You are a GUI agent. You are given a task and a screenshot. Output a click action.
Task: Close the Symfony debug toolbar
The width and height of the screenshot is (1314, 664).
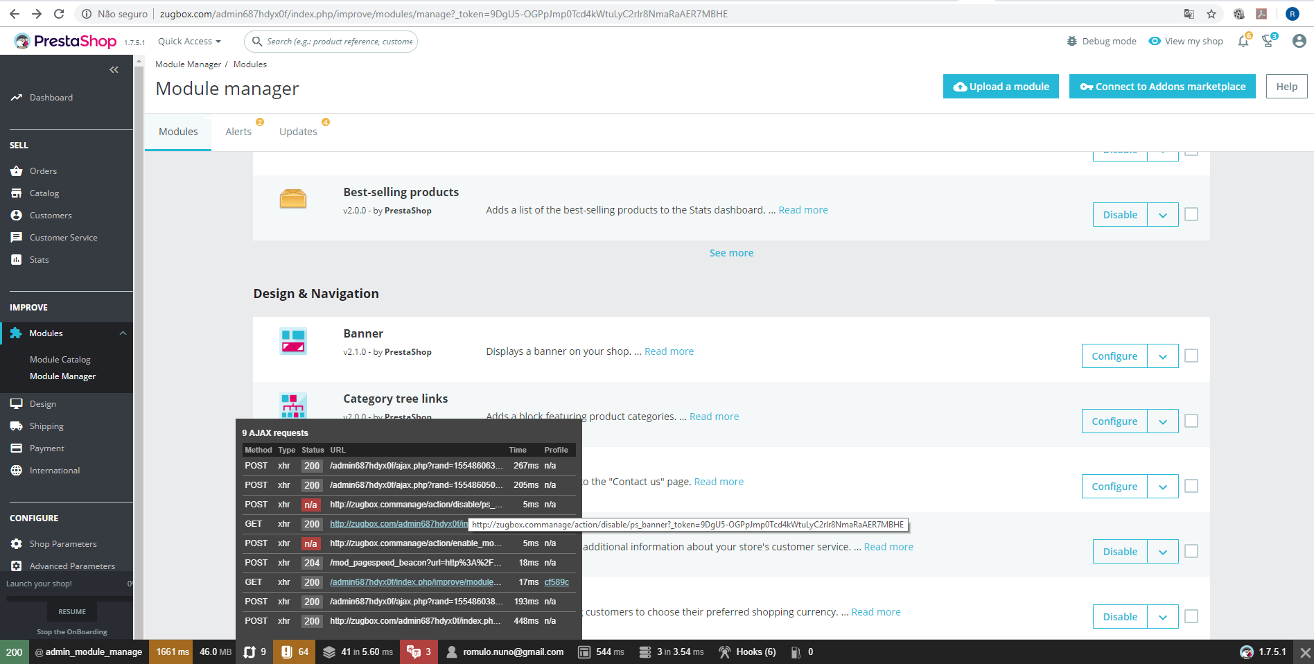click(1305, 652)
